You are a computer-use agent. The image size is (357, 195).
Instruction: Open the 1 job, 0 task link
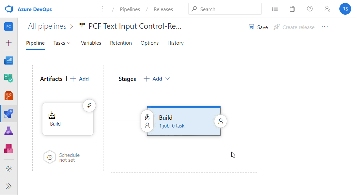[x=172, y=126]
